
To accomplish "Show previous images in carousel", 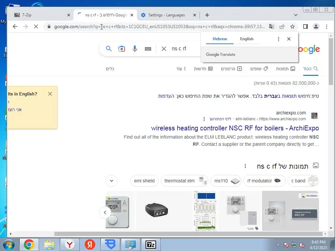I will [x=105, y=212].
